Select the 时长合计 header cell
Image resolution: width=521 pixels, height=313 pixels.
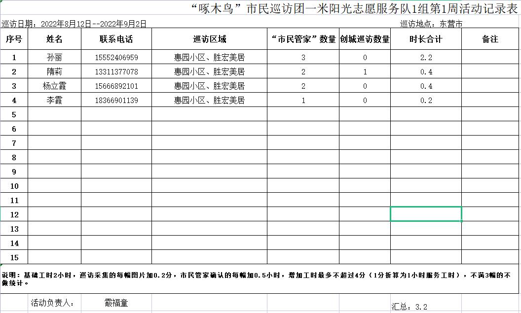click(426, 39)
